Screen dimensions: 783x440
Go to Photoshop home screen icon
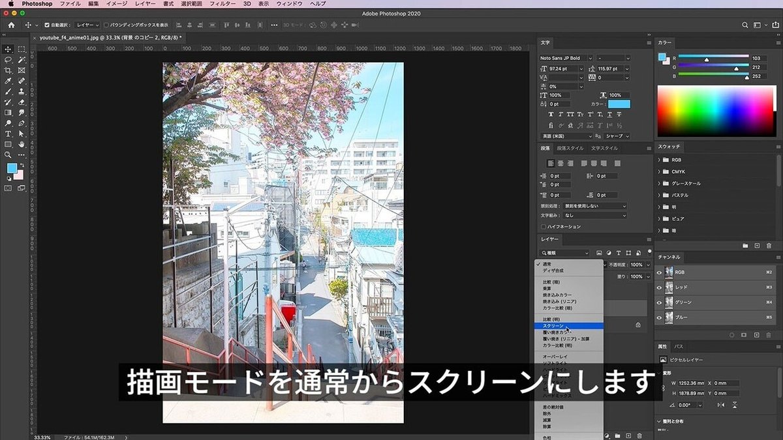click(x=11, y=25)
